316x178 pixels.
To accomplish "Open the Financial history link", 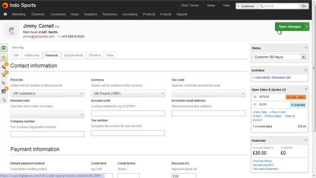I will (262, 161).
